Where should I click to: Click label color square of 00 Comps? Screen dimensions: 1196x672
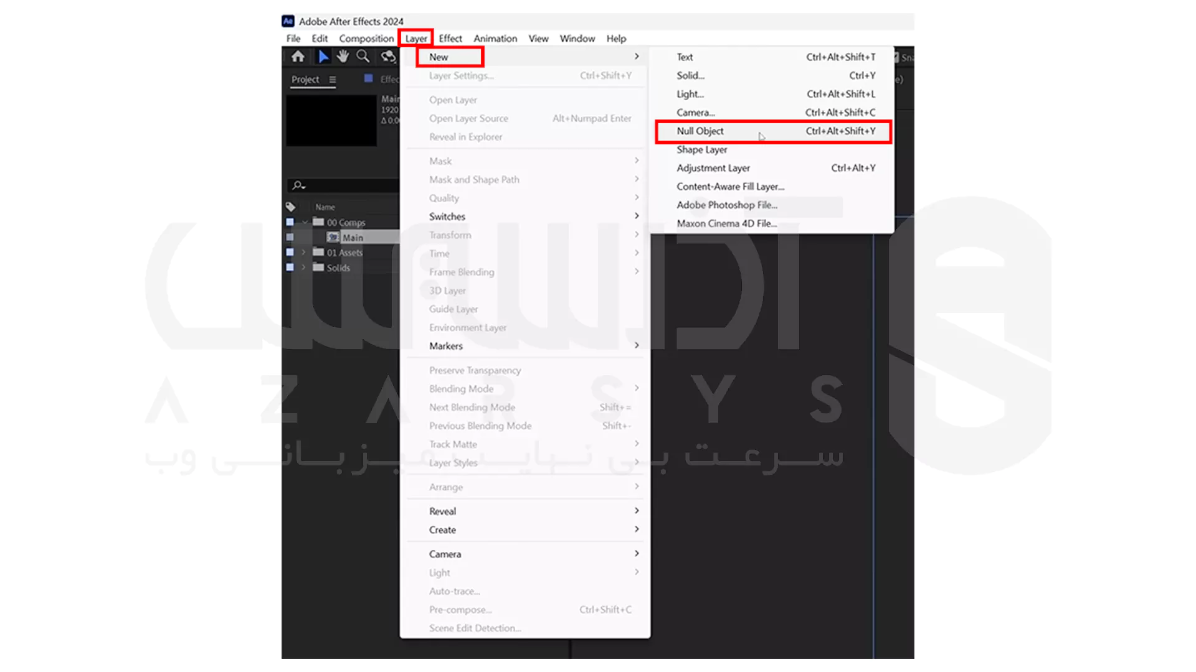pos(290,222)
